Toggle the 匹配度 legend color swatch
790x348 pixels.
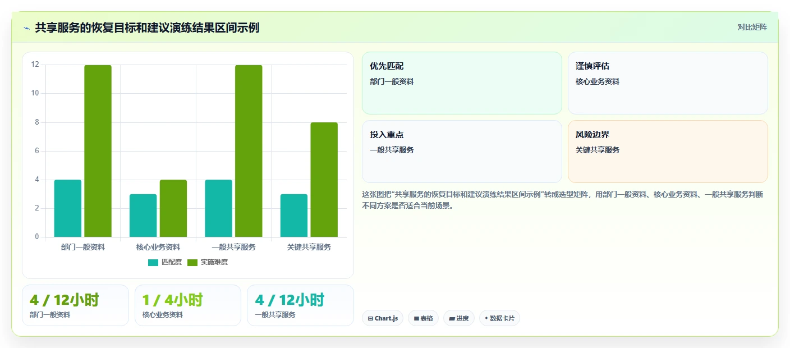tap(153, 263)
